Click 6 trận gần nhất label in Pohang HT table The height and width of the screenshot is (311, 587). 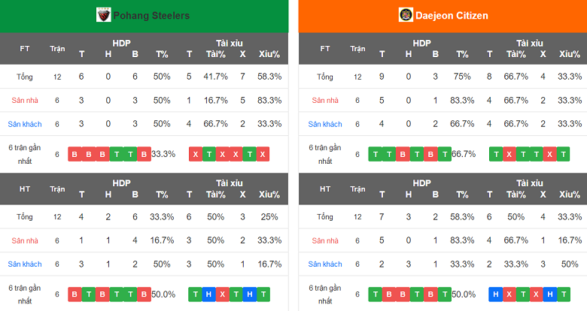click(25, 294)
